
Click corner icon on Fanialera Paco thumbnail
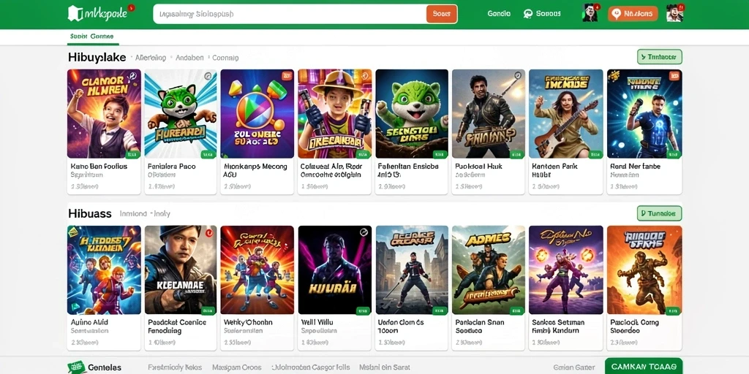[207, 76]
